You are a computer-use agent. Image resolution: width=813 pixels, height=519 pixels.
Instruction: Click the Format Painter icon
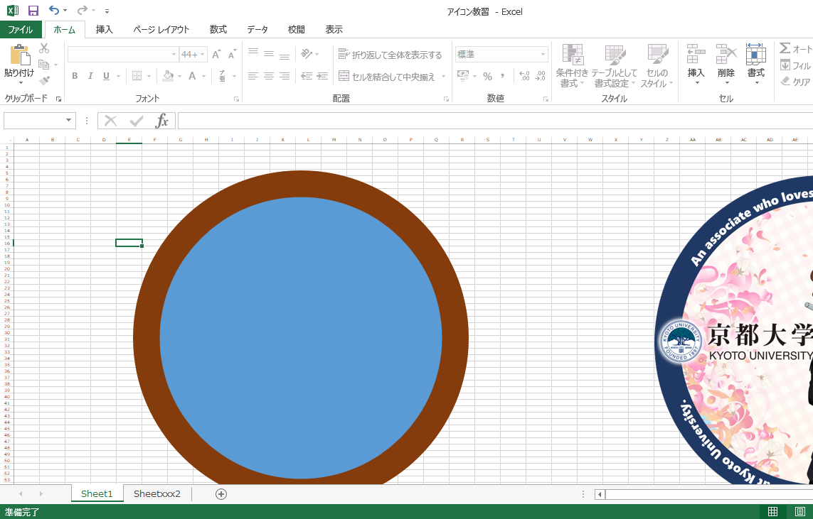[x=43, y=82]
